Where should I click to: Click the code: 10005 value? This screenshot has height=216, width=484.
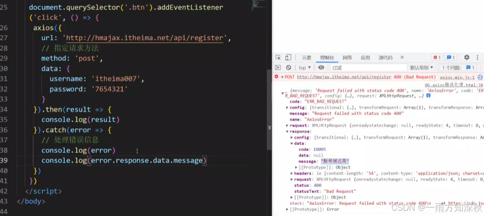[x=319, y=149]
